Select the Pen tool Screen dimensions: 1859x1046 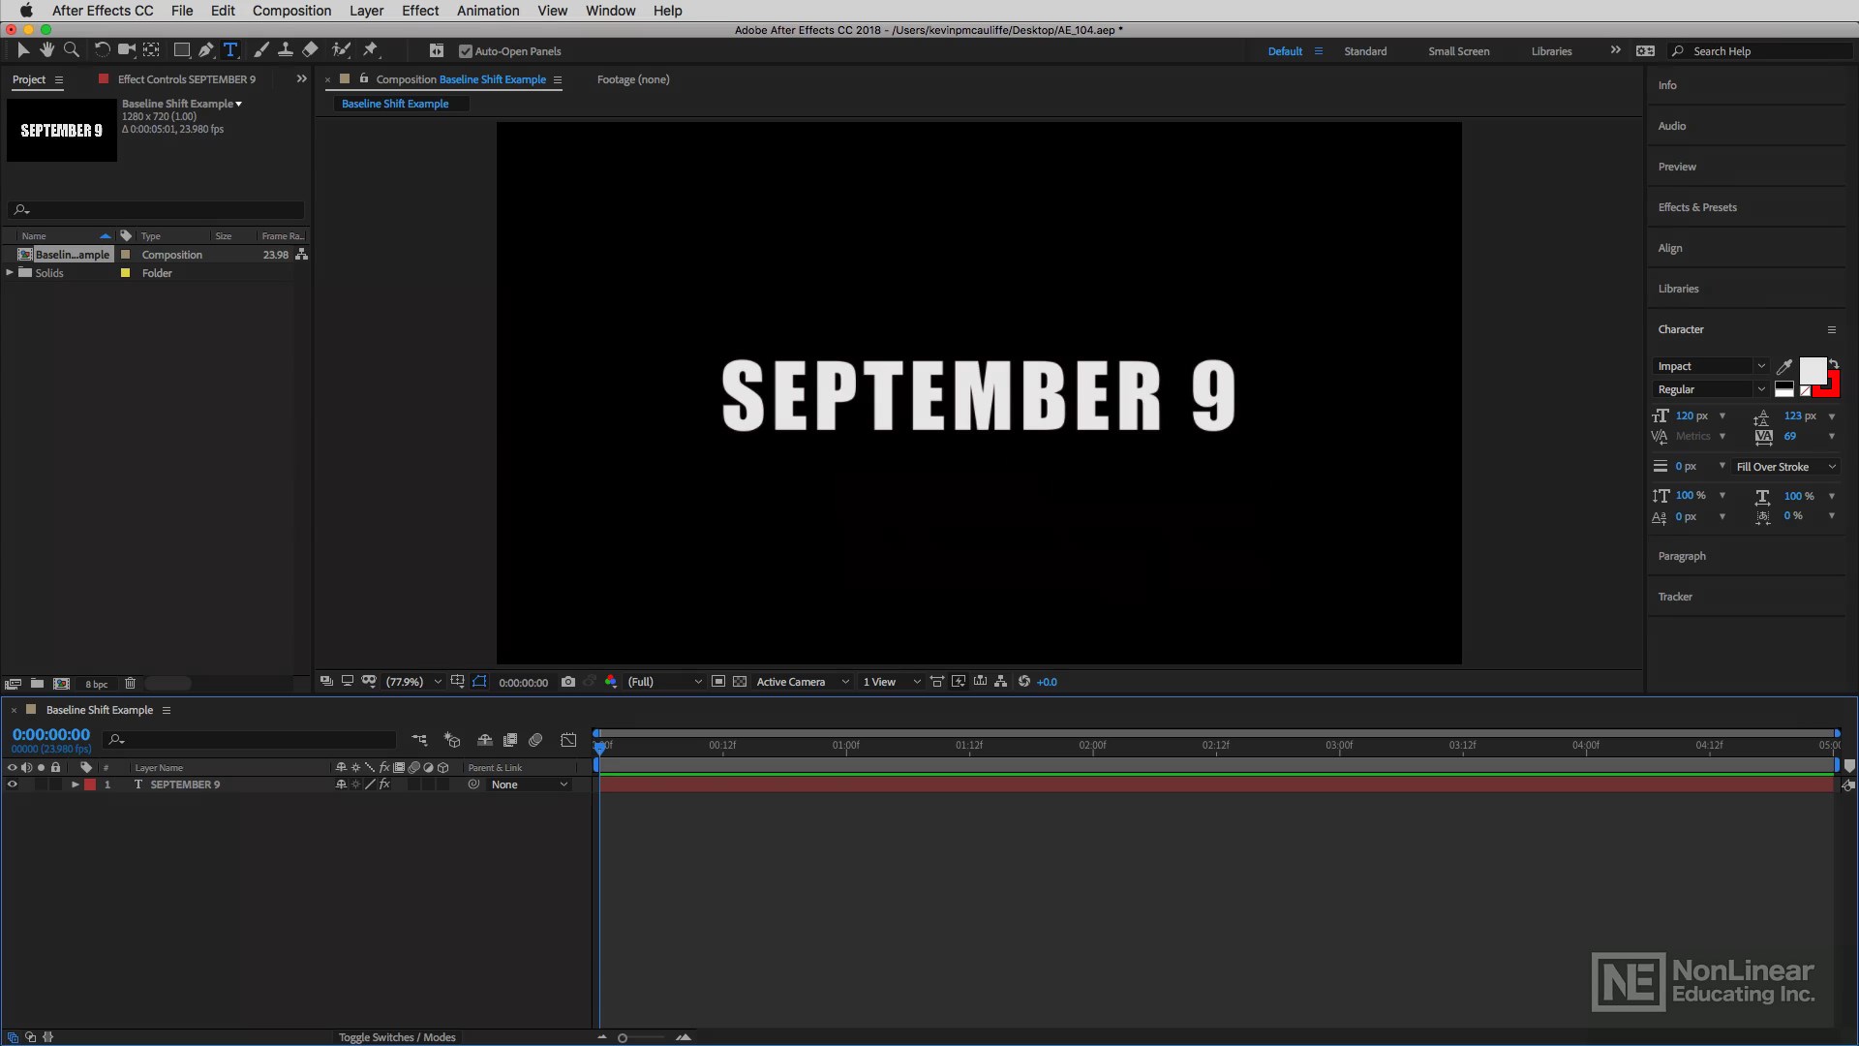click(x=205, y=50)
